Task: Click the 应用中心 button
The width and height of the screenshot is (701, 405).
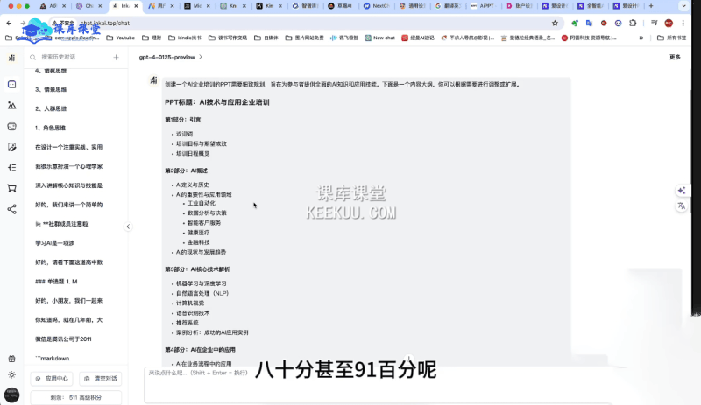Action: pos(52,378)
